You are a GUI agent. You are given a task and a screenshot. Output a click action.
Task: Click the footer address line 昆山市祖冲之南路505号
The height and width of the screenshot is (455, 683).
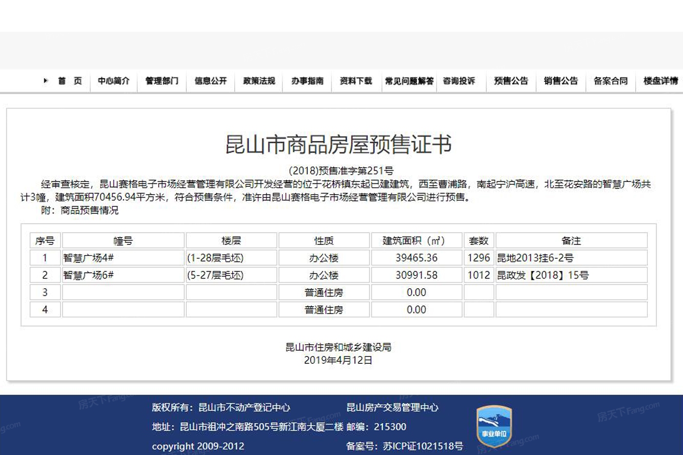pyautogui.click(x=247, y=427)
